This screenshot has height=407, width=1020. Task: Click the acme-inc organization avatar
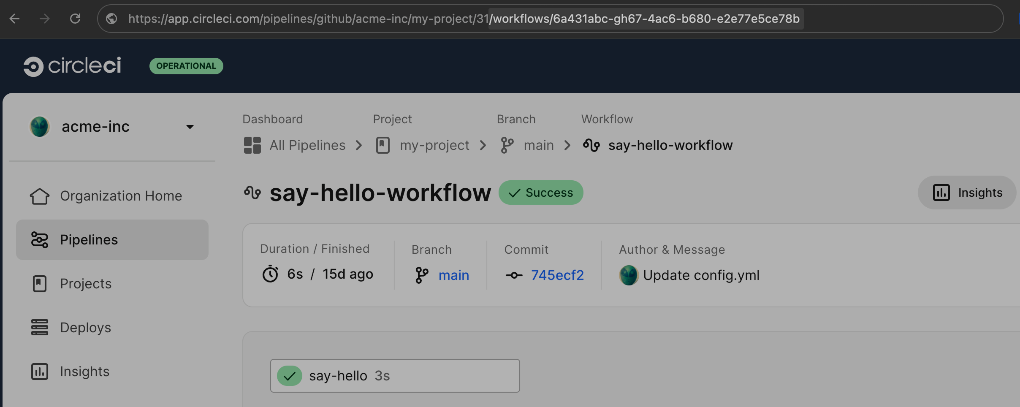point(40,127)
